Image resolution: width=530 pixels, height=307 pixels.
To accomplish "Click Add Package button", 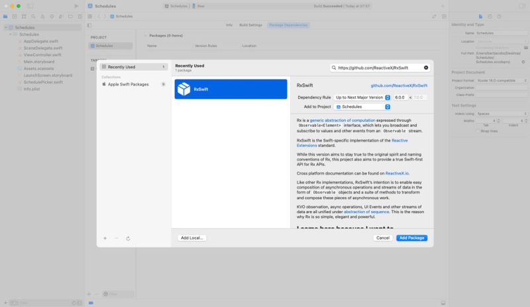I will [411, 238].
